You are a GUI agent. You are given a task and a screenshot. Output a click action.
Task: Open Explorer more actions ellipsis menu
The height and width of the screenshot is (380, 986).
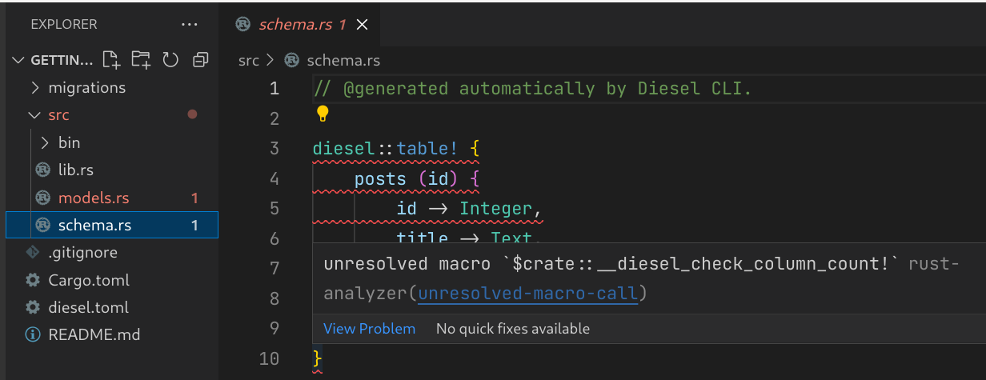pos(189,25)
